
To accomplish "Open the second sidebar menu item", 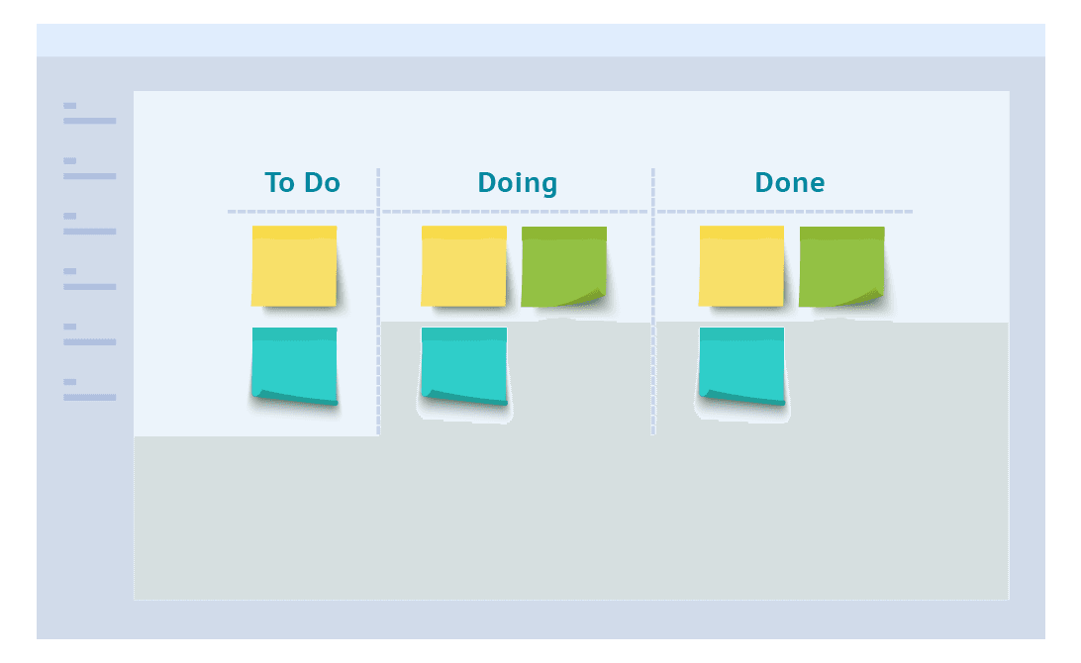I will point(90,169).
